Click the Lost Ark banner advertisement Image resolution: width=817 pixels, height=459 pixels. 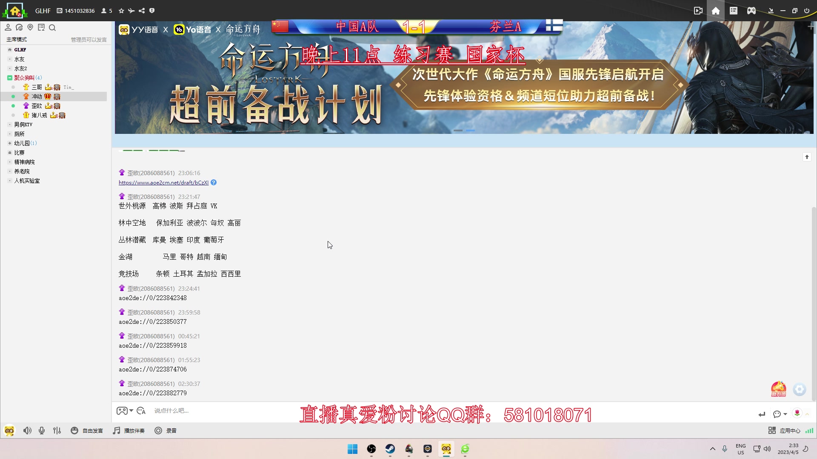[465, 78]
